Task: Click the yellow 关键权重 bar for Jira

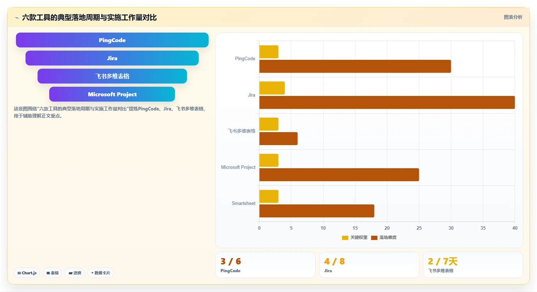Action: pyautogui.click(x=272, y=88)
